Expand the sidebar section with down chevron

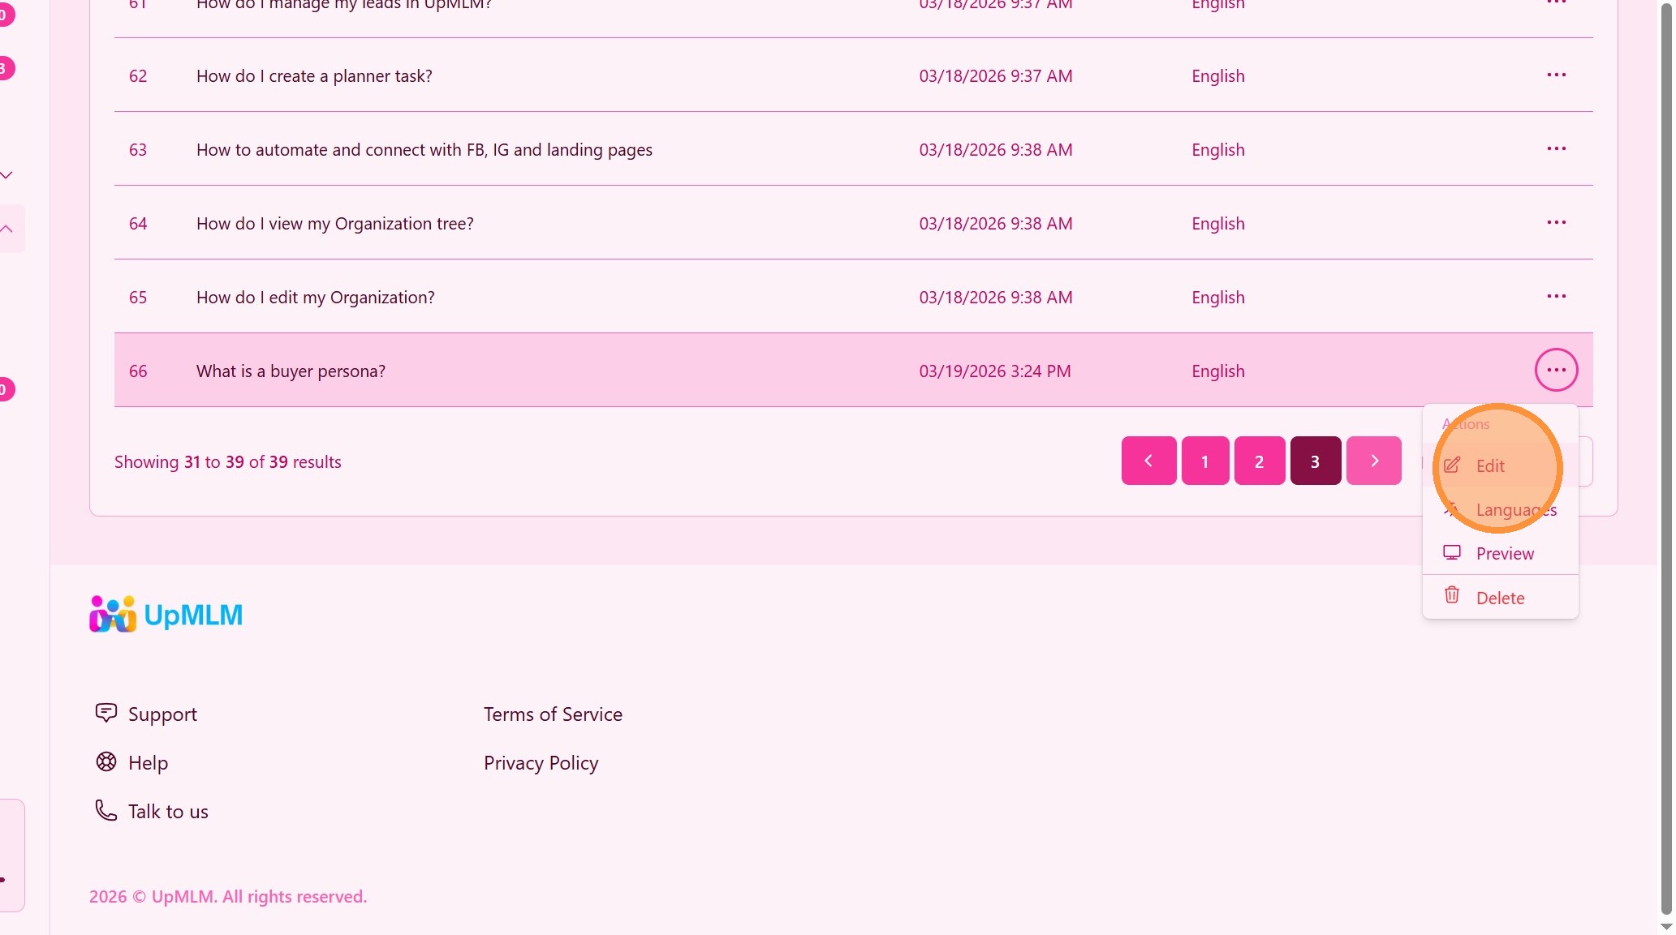pyautogui.click(x=6, y=175)
